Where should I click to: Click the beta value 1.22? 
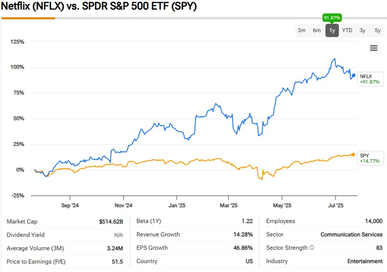(247, 221)
